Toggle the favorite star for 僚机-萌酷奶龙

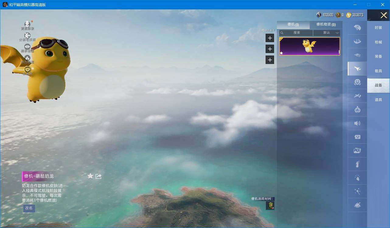(90, 176)
